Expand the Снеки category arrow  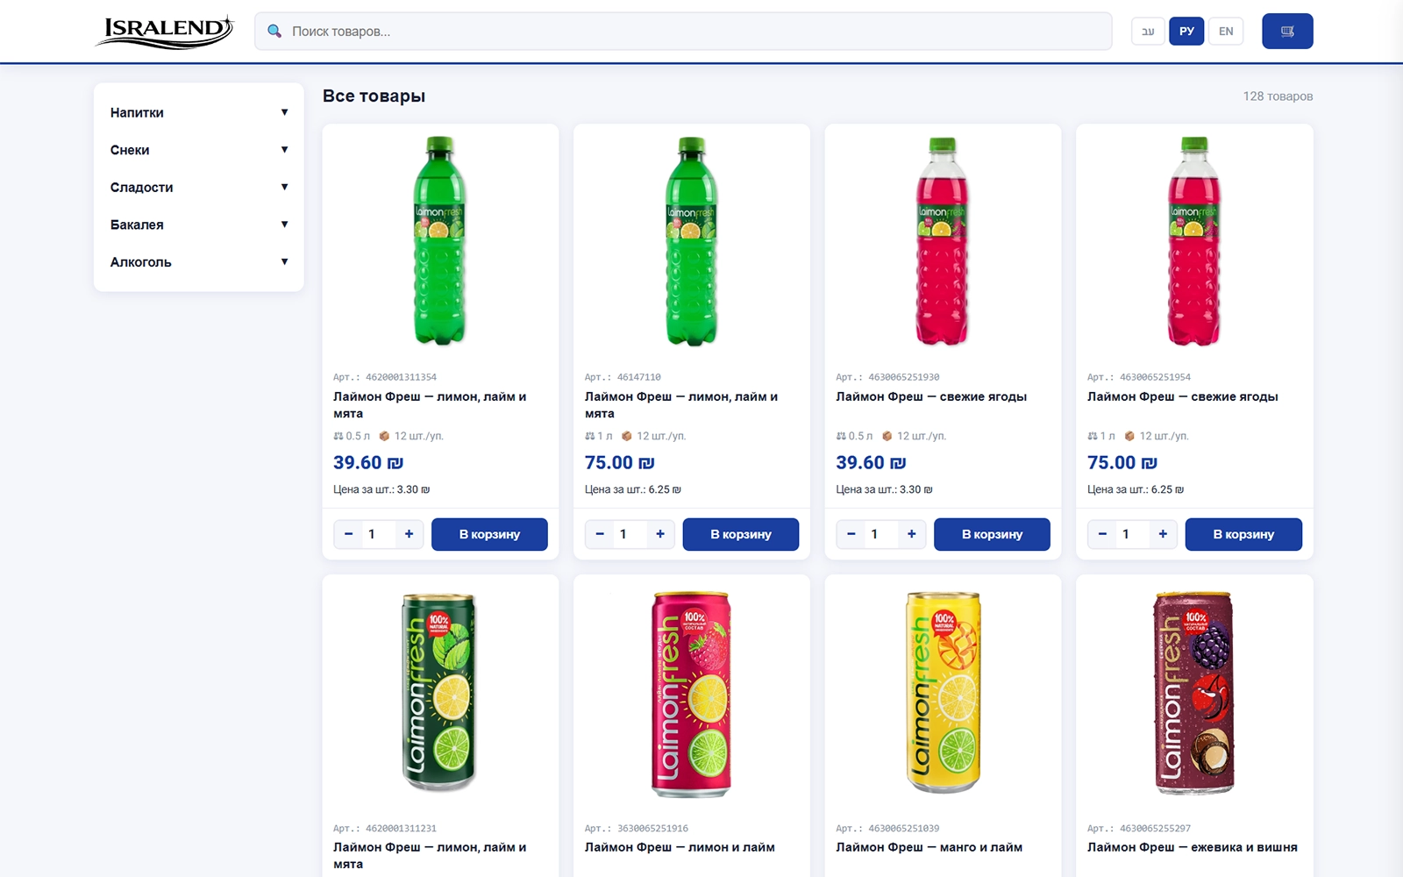(x=284, y=150)
